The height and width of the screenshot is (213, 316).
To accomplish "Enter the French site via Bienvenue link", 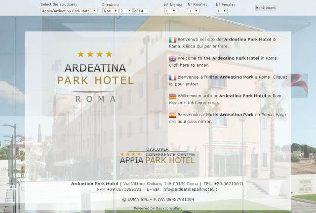I will pos(228,80).
